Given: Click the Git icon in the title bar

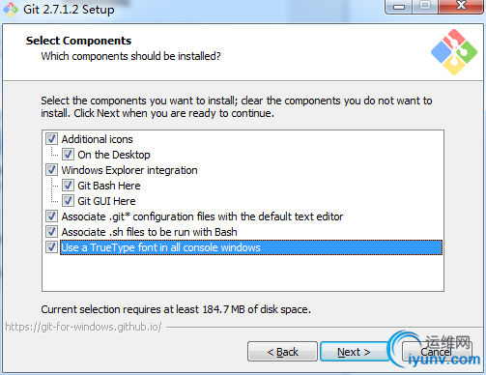Looking at the screenshot, I should (11, 9).
